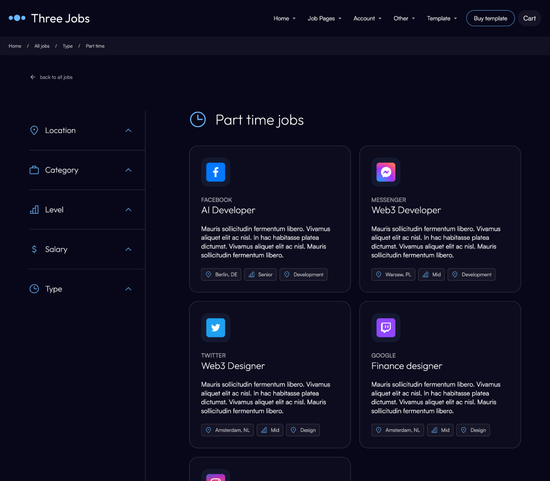Collapse the Salary filter chevron
550x481 pixels.
128,249
